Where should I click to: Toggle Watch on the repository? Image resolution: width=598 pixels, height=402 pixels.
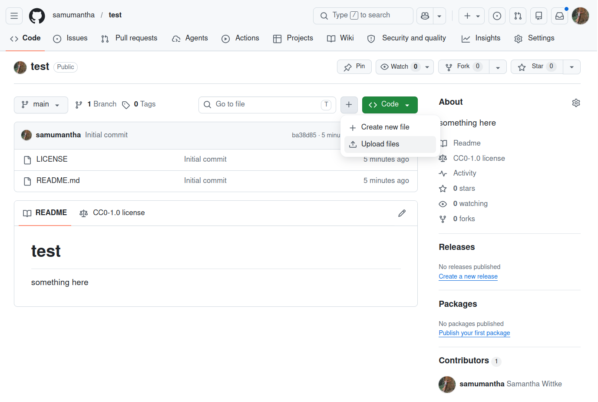point(399,67)
